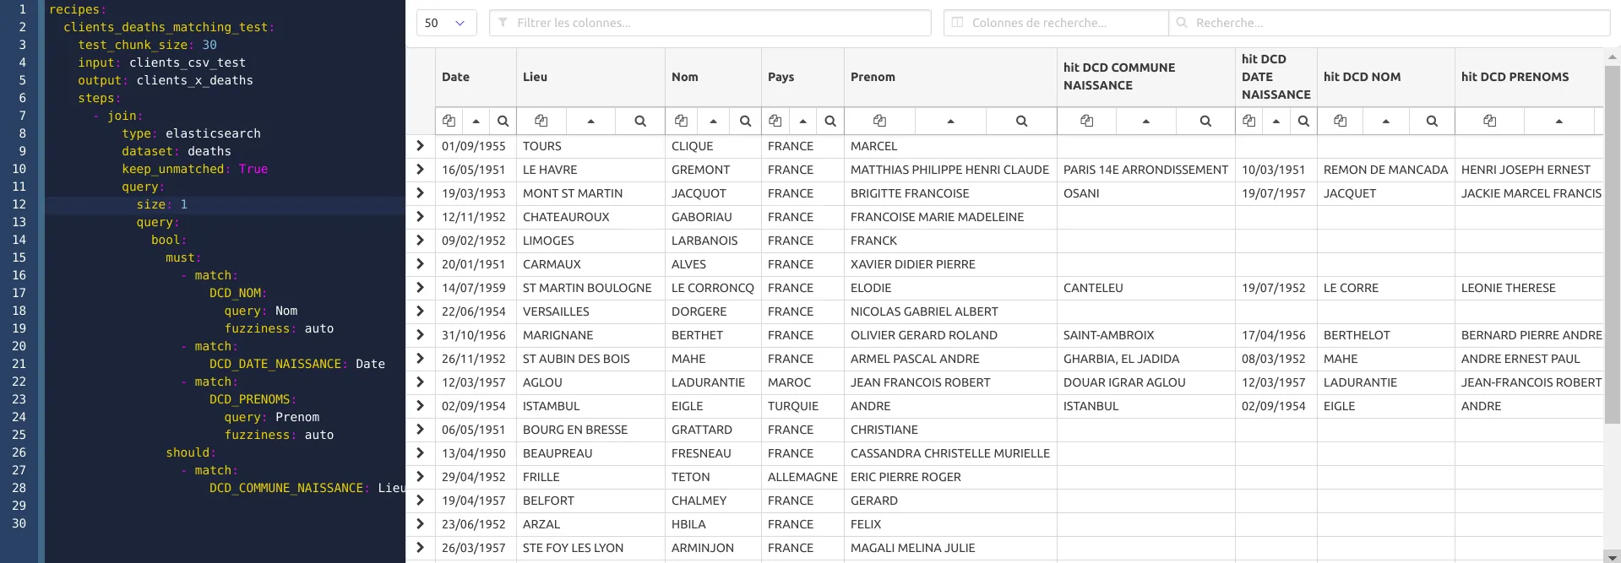
Task: Expand the row for TOURS CLIQUE
Action: (420, 146)
